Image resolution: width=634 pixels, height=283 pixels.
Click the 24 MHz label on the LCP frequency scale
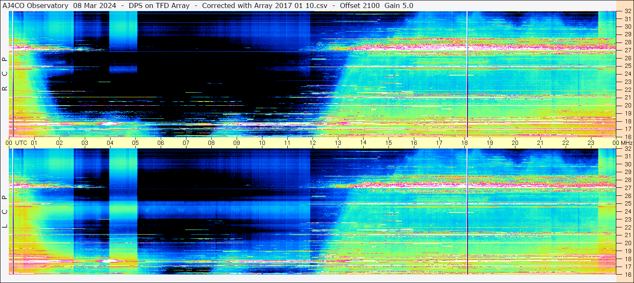pyautogui.click(x=627, y=211)
